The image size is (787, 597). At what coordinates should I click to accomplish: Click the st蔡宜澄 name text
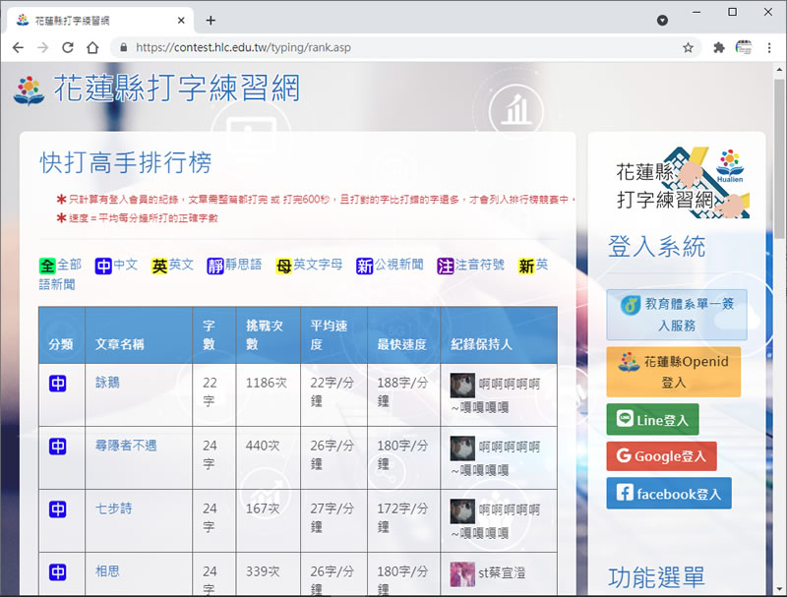click(x=502, y=573)
